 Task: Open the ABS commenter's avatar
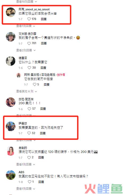(11, 175)
